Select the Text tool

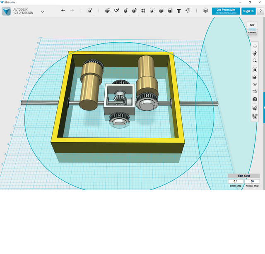[179, 11]
